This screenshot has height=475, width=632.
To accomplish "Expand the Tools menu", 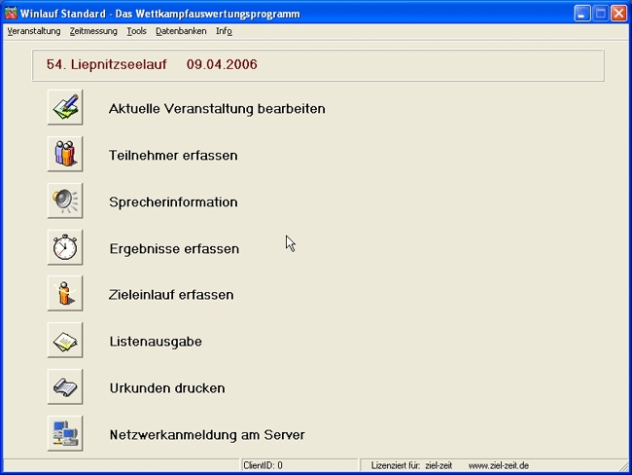I will click(136, 31).
